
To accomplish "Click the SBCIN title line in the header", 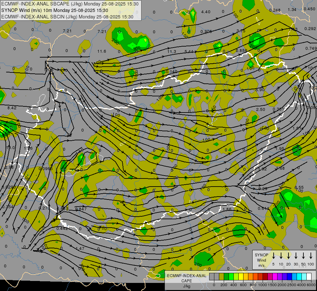I will (x=67, y=17).
